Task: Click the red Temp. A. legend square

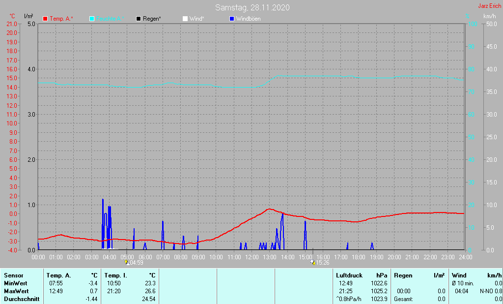Action: point(46,19)
